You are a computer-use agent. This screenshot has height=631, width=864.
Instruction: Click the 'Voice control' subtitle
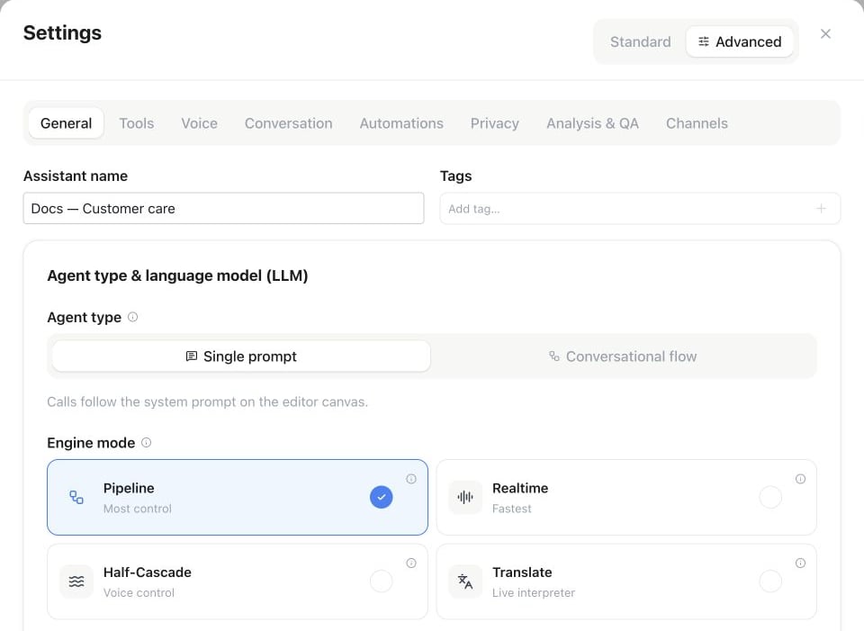click(139, 593)
